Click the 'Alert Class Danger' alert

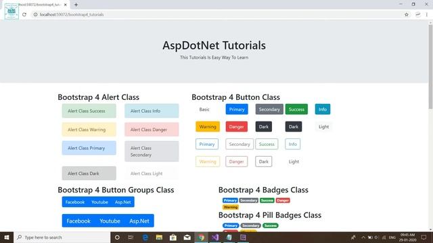[152, 129]
